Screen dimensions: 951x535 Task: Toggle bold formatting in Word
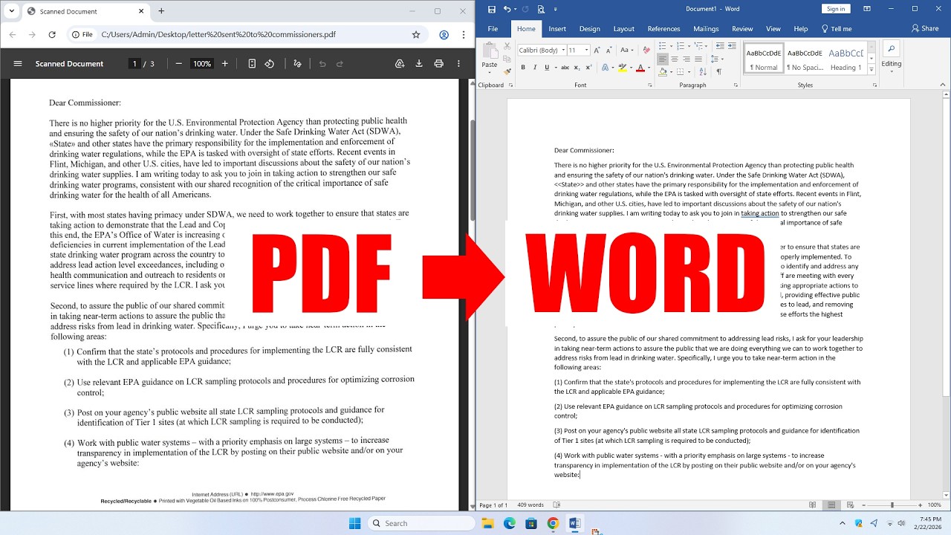click(x=523, y=68)
